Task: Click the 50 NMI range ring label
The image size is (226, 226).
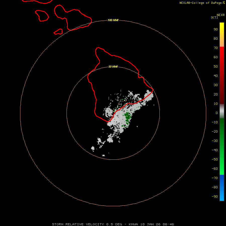Action: [113, 67]
